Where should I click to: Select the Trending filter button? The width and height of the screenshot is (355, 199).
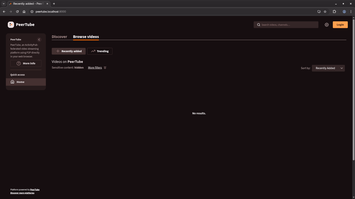coord(100,51)
